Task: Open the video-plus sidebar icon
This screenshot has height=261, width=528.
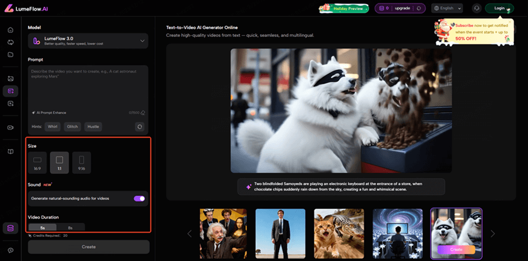Action: 11,103
